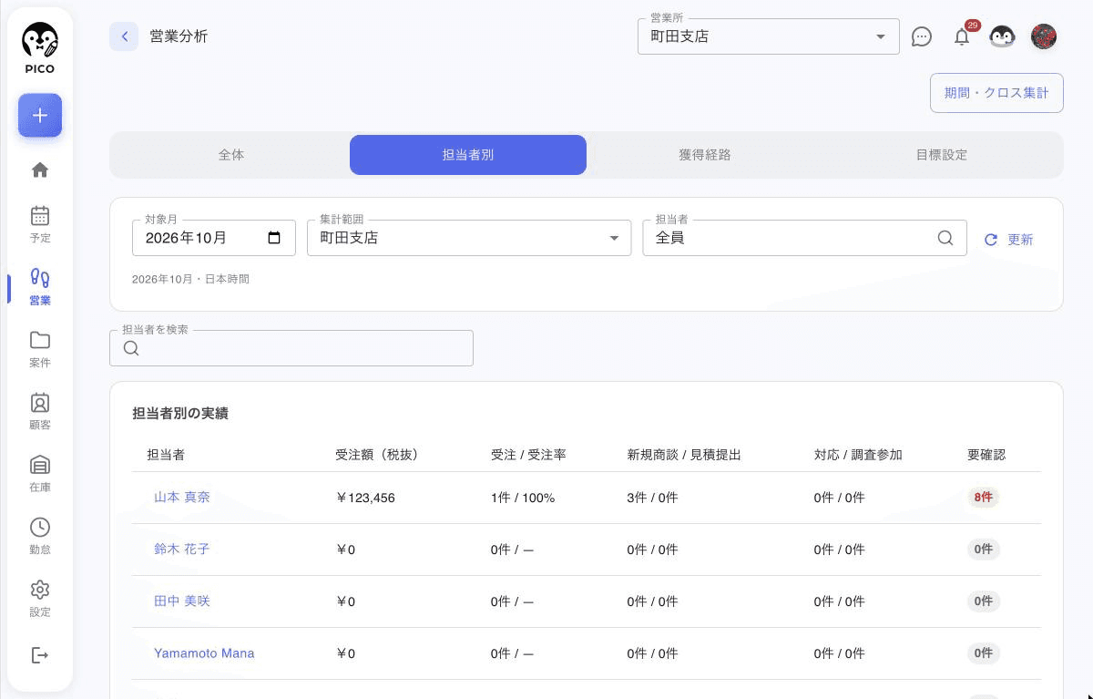Click the 担当者 column header
This screenshot has width=1093, height=699.
166,455
